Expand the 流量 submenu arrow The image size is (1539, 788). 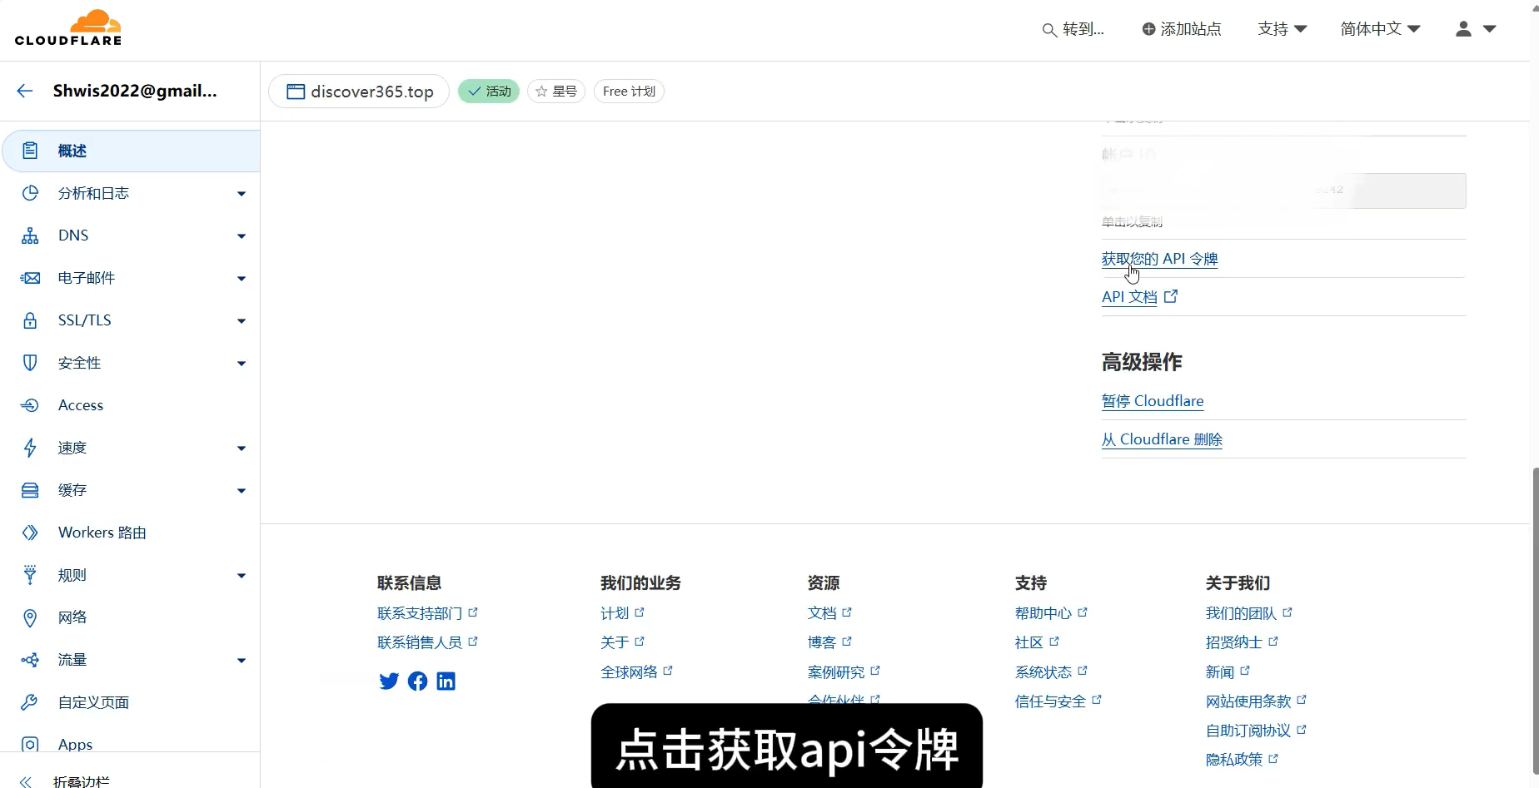242,661
